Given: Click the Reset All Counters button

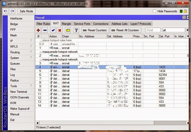Looking at the screenshot, I should click(125, 30).
